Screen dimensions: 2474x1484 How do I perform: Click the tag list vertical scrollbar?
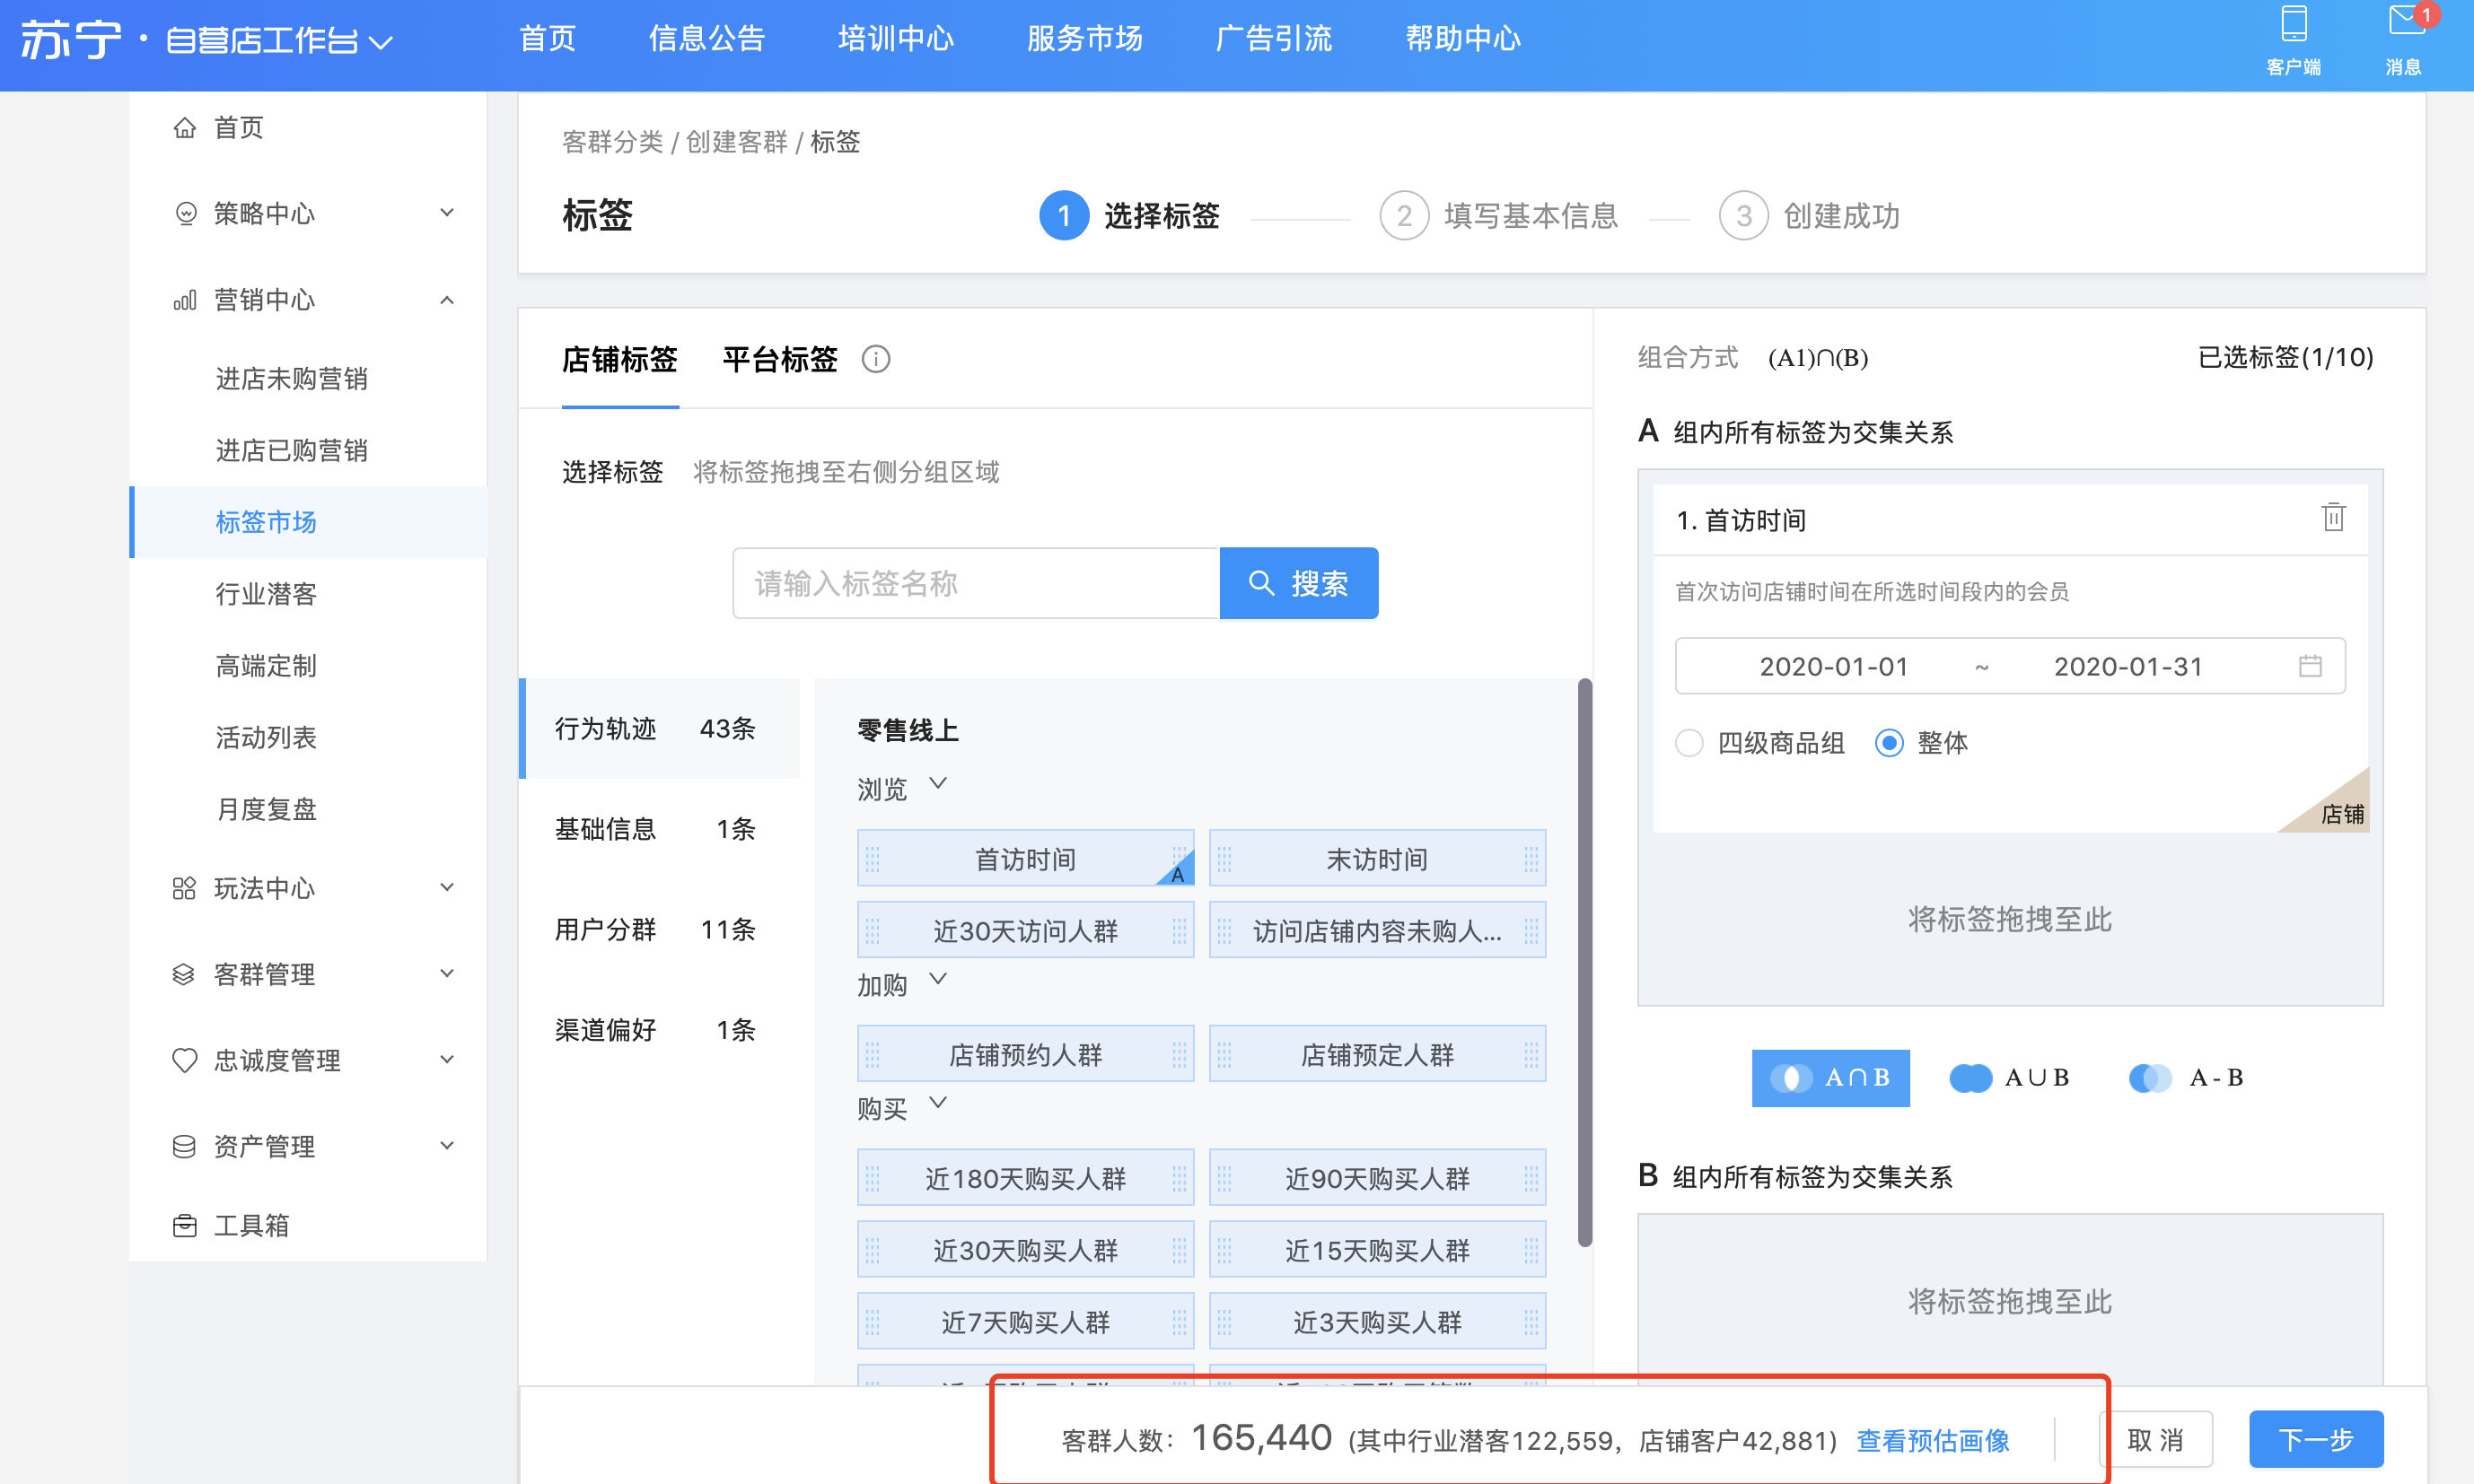click(x=1584, y=962)
